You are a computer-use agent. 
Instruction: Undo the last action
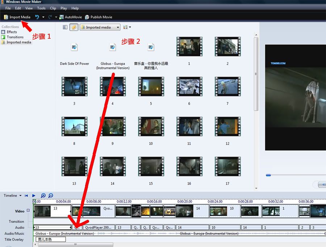(x=37, y=17)
